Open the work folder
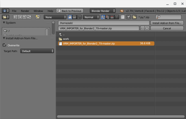The height and width of the screenshot is (119, 186). (x=106, y=39)
